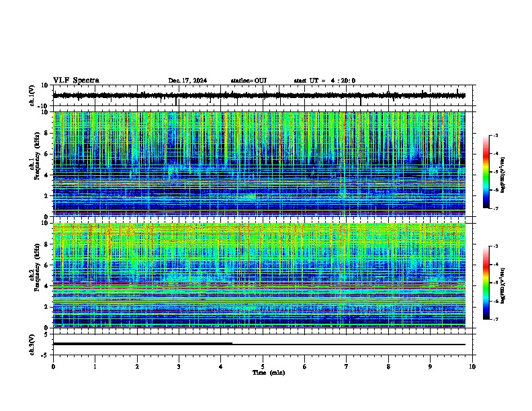Screen dimensions: 532x411
Task: Click time axis tick label "9"
Action: coord(430,367)
